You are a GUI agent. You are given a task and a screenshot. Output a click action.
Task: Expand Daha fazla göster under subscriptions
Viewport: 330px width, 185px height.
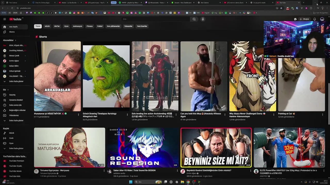click(x=14, y=81)
